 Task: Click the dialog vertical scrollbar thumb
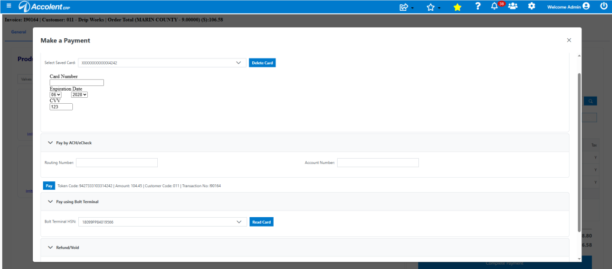[x=579, y=152]
